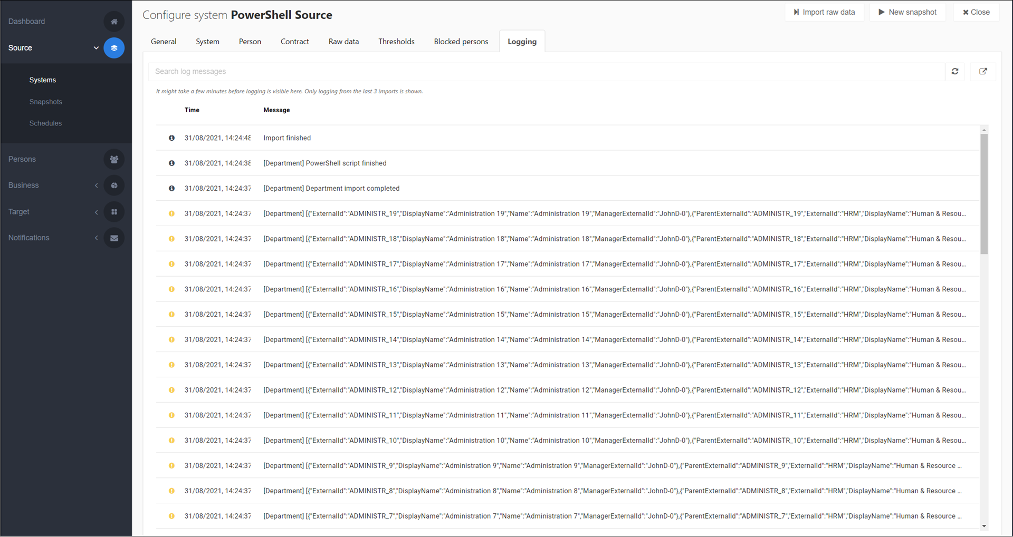
Task: Open Dashboard via the home icon
Action: click(114, 22)
